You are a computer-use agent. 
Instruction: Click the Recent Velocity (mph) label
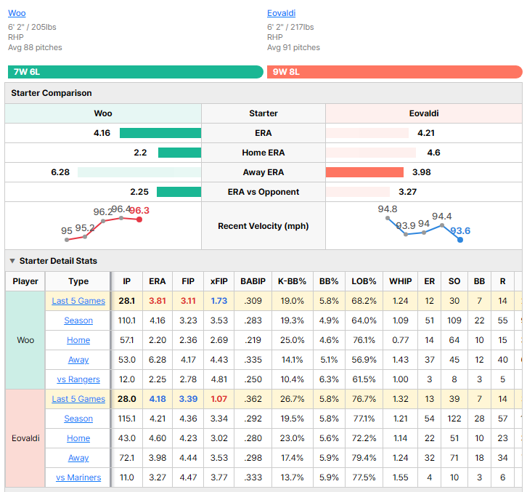(x=263, y=226)
